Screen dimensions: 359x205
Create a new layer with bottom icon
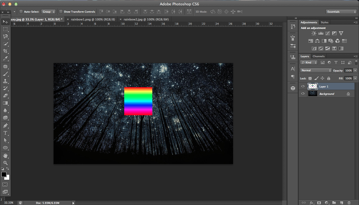coord(341,202)
